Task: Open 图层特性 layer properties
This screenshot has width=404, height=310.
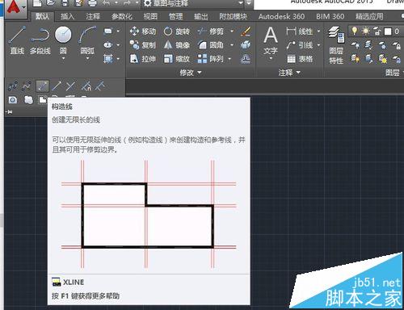Action: (x=336, y=45)
